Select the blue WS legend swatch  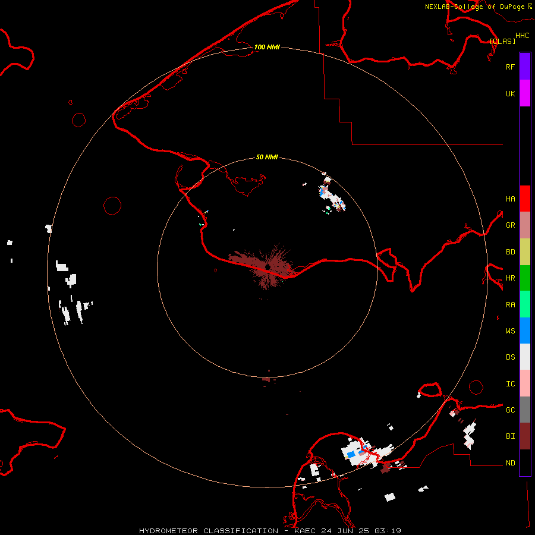click(x=525, y=331)
